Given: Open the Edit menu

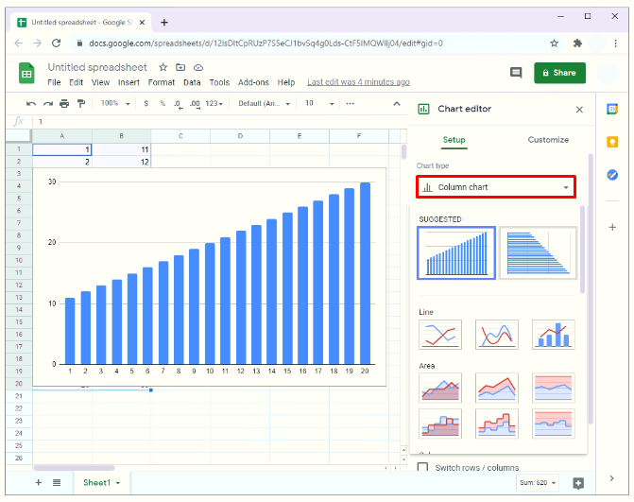Looking at the screenshot, I should click(x=76, y=82).
